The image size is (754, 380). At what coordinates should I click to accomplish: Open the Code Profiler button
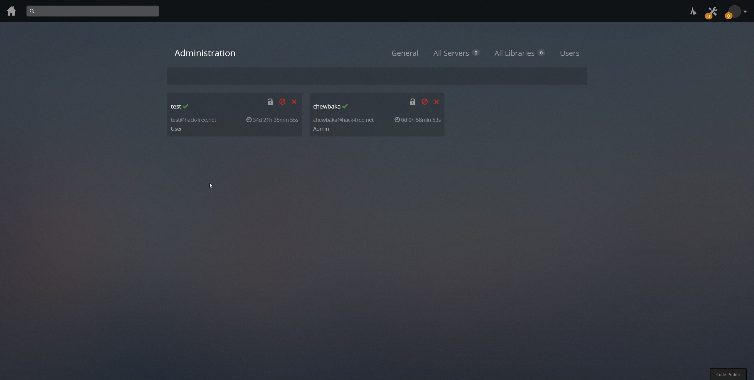728,374
